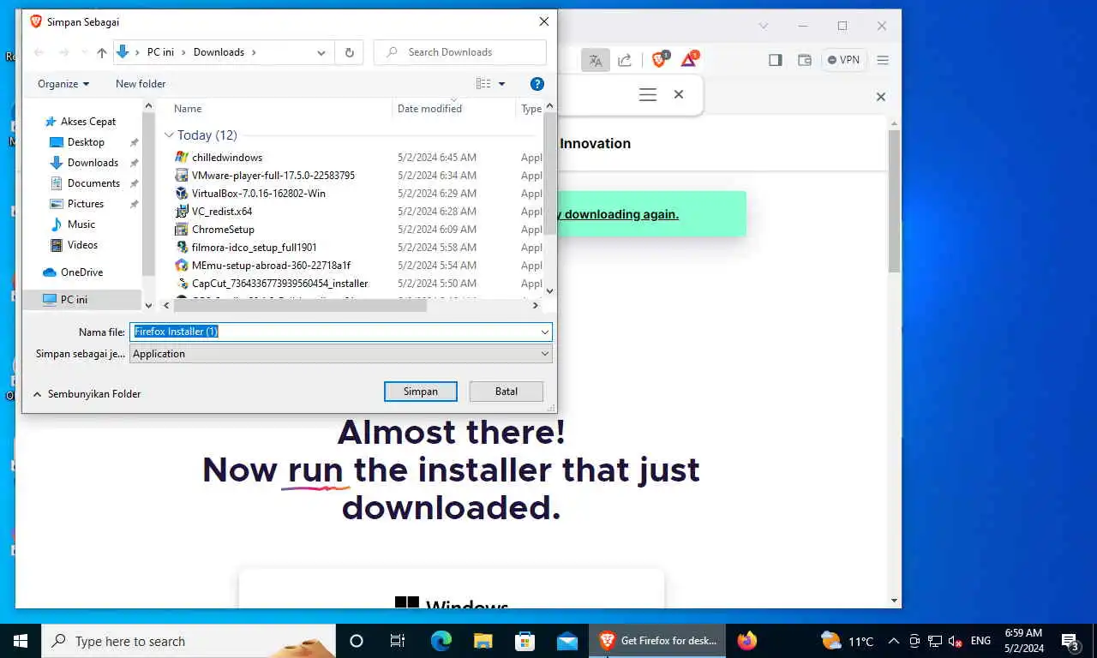Click the translate page icon in Brave
Viewport: 1097px width, 658px height.
(595, 60)
